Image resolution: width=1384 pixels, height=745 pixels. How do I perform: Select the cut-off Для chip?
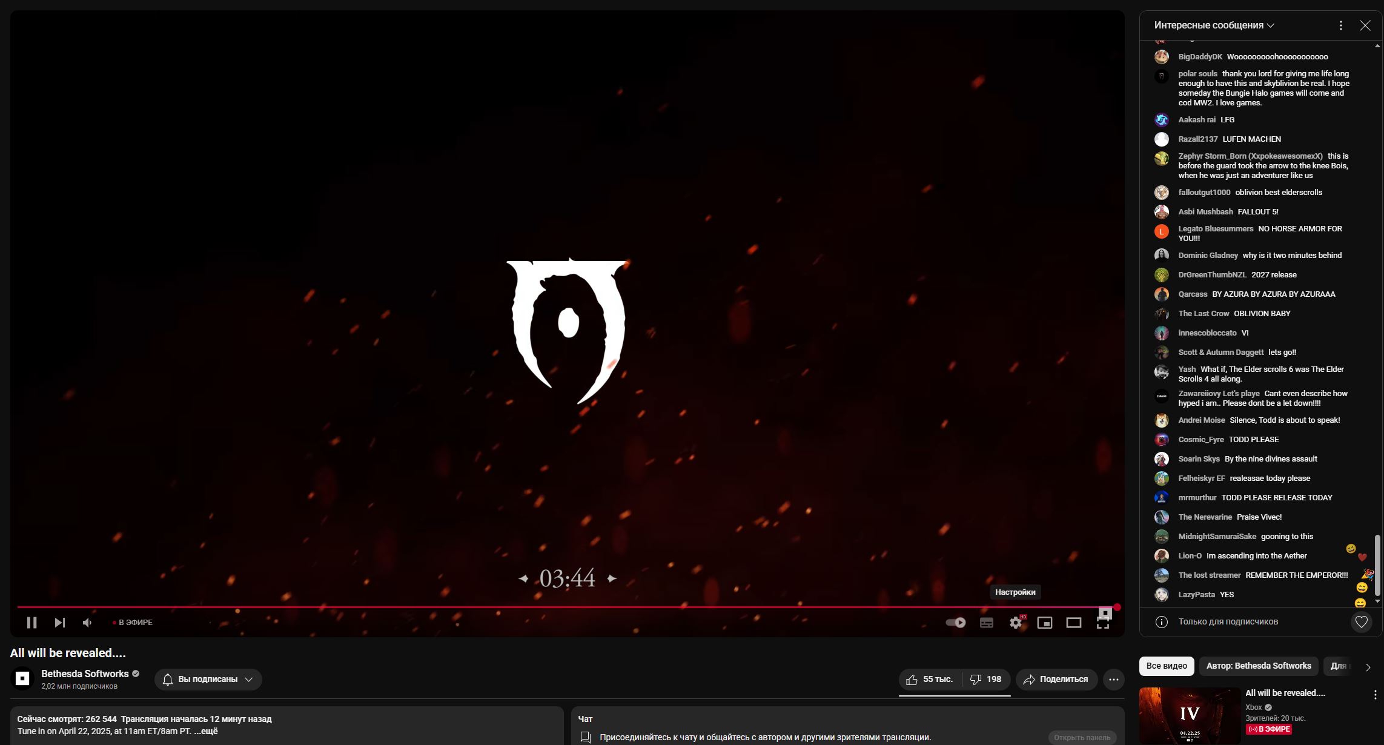tap(1339, 666)
